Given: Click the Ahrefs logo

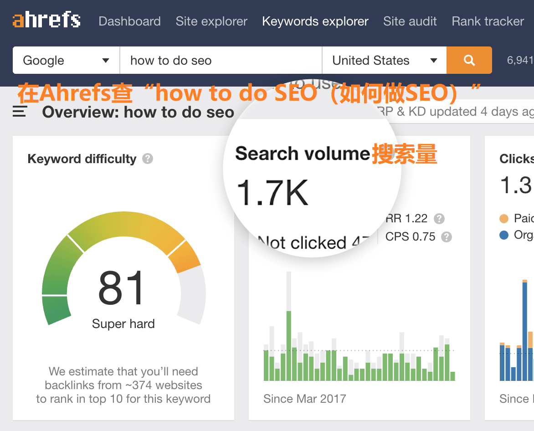Looking at the screenshot, I should (46, 19).
